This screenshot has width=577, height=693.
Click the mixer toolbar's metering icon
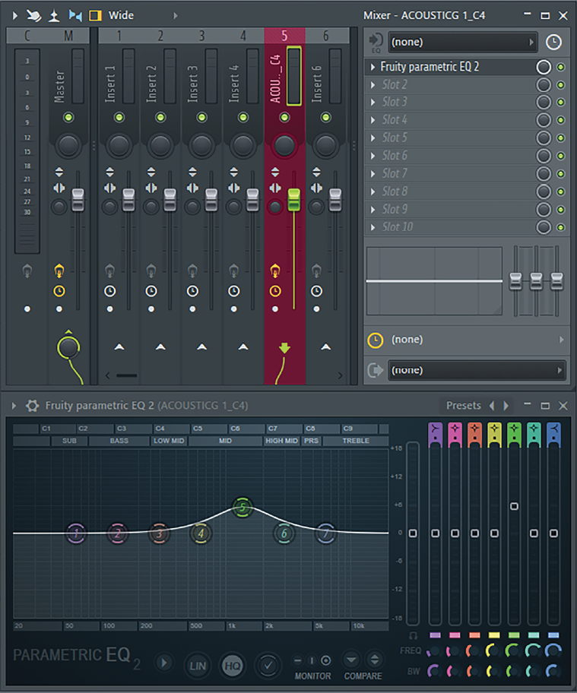(54, 16)
